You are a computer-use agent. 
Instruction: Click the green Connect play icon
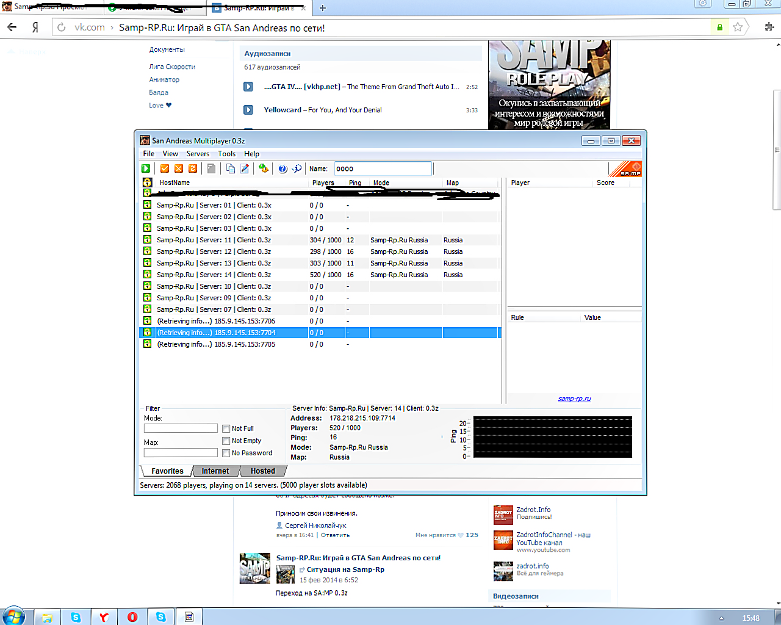pyautogui.click(x=146, y=168)
